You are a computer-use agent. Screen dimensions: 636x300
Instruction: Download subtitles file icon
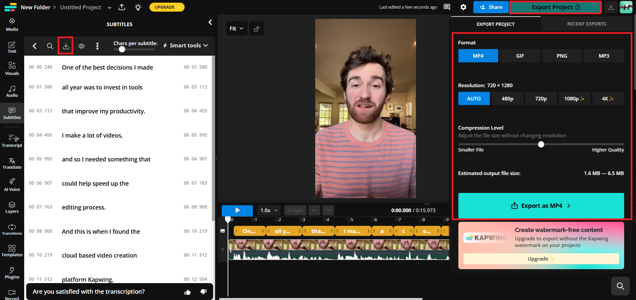[66, 46]
